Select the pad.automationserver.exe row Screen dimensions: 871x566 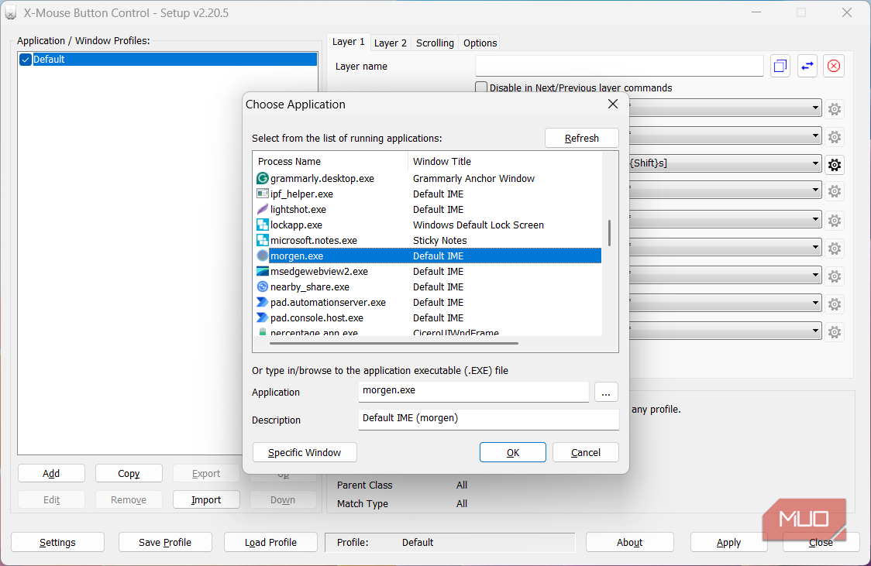[x=428, y=303]
